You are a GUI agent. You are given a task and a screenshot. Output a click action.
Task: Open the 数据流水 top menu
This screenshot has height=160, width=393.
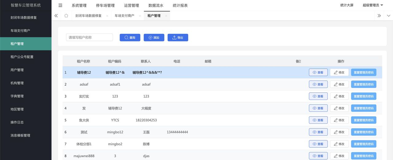[156, 6]
